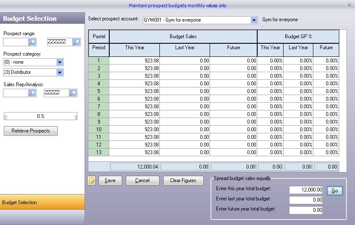Click first Prospect range search magnifier icon
Screen dimensions: 355x225
(x=32, y=42)
